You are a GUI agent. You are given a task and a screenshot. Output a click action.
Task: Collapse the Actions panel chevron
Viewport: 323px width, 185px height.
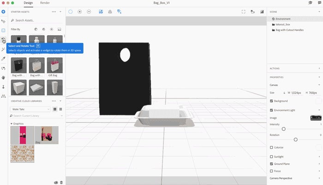(x=319, y=68)
